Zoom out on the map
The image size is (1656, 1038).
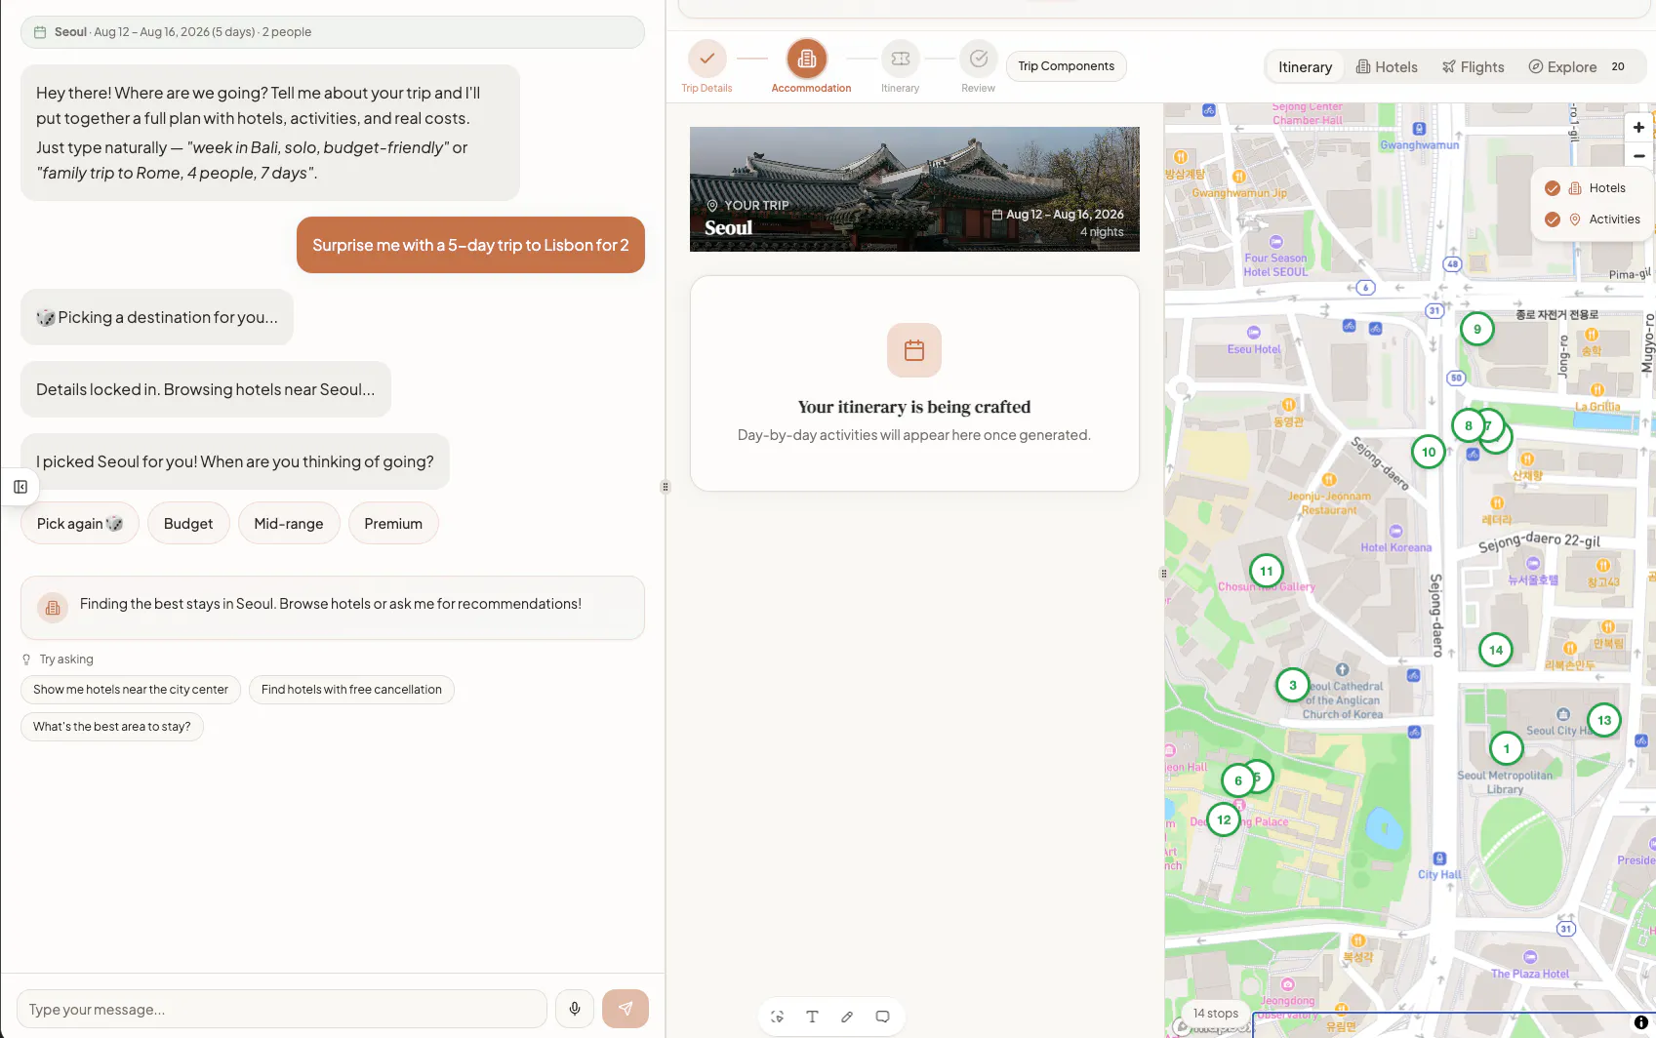coord(1639,155)
